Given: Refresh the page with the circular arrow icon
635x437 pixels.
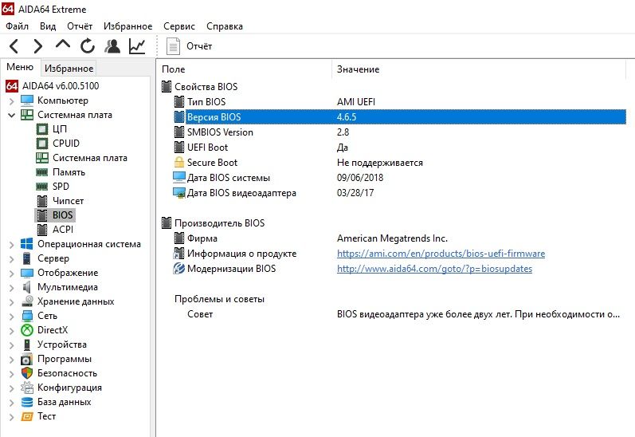Looking at the screenshot, I should pyautogui.click(x=88, y=46).
